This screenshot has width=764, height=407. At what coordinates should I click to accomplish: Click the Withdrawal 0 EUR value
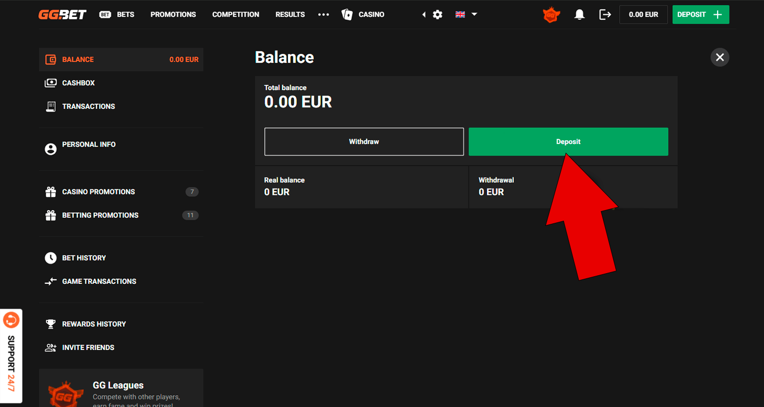(x=491, y=192)
